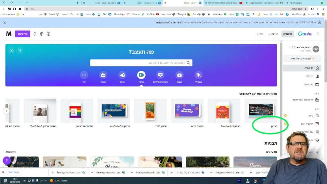Open the Please Login bookmark

coord(121,14)
